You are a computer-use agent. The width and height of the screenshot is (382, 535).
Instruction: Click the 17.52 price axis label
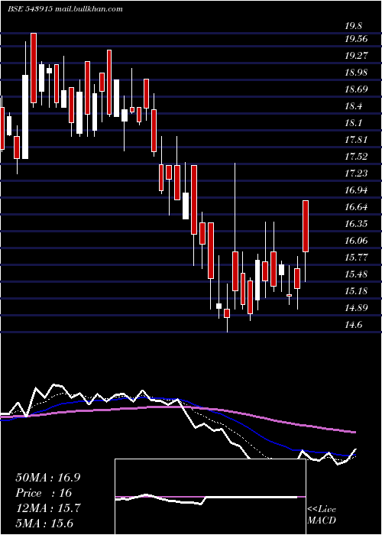coord(357,157)
